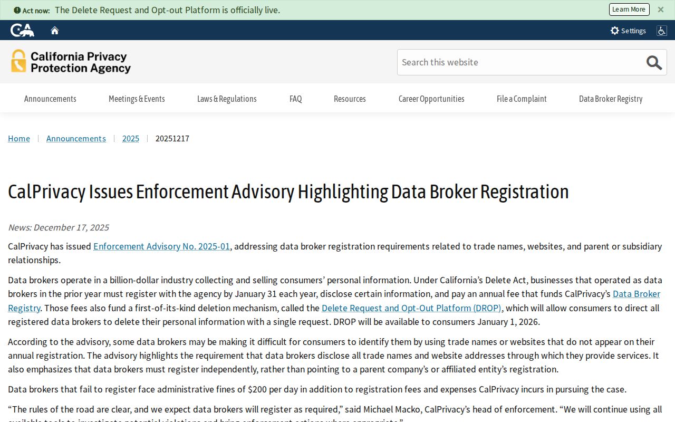The image size is (675, 422).
Task: Click the 20251217 breadcrumb text
Action: (172, 138)
